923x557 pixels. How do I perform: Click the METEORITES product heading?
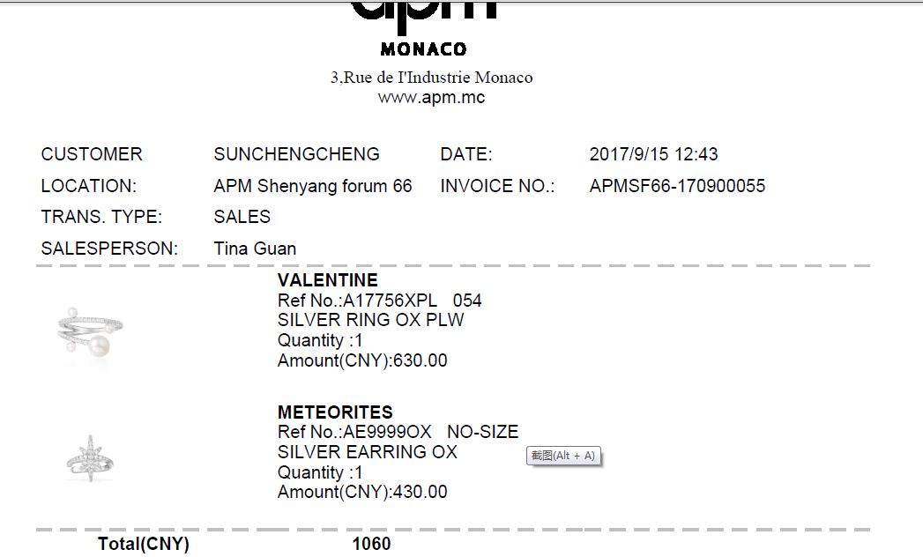tap(336, 412)
